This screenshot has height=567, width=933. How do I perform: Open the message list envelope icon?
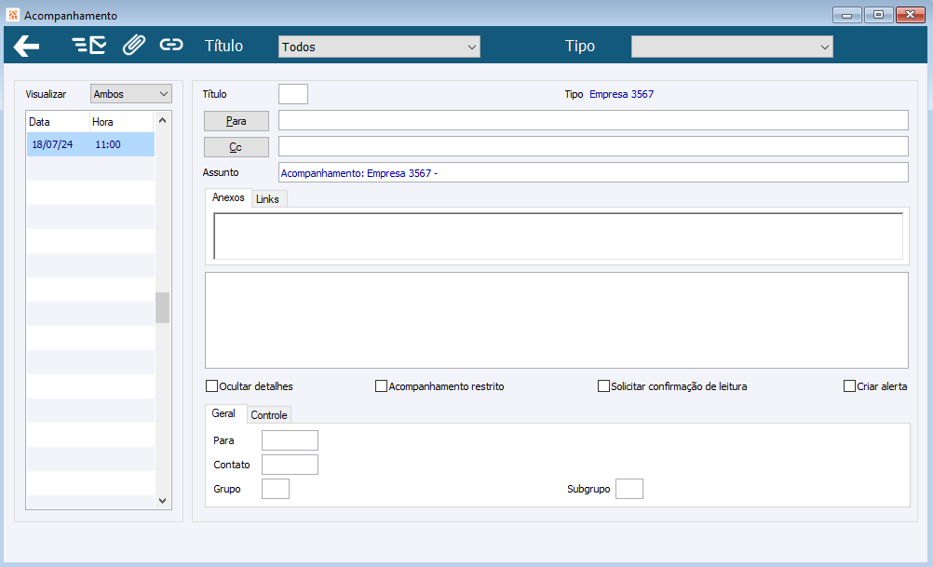pos(89,46)
